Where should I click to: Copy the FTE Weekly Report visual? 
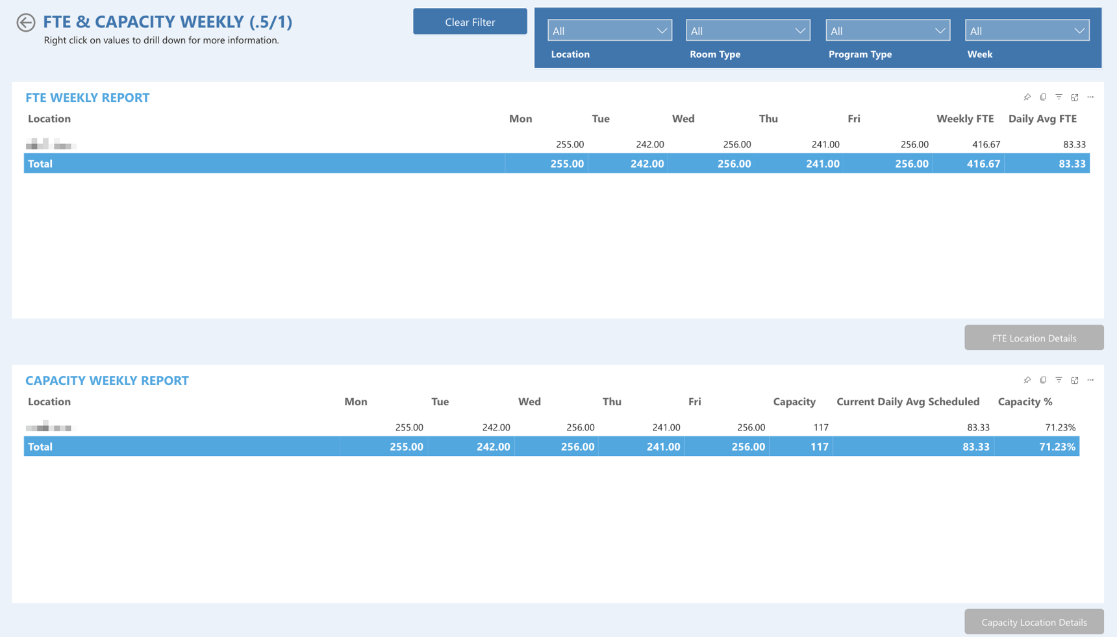(1043, 97)
